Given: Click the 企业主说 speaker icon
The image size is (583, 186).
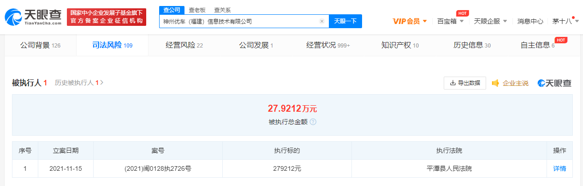Looking at the screenshot, I should (x=496, y=83).
